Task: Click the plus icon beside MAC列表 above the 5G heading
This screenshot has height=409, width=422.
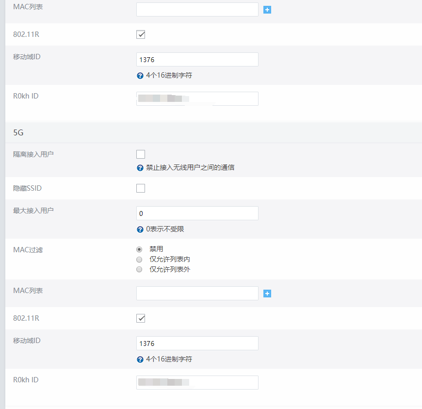Action: 267,10
